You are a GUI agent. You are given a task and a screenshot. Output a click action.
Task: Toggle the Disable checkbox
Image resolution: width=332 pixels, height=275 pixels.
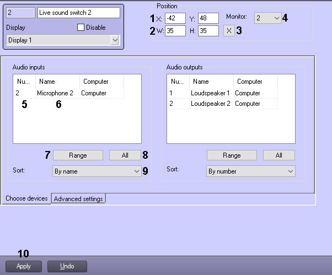pyautogui.click(x=81, y=28)
